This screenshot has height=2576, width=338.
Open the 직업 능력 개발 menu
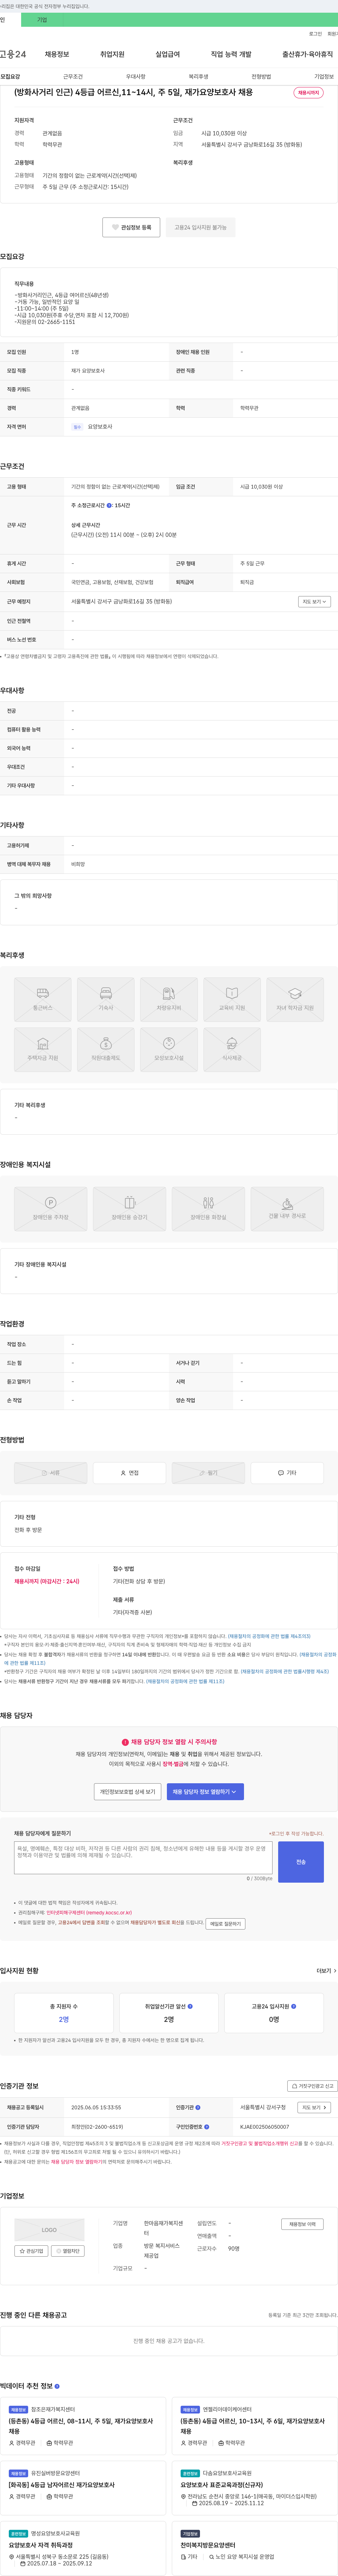231,54
